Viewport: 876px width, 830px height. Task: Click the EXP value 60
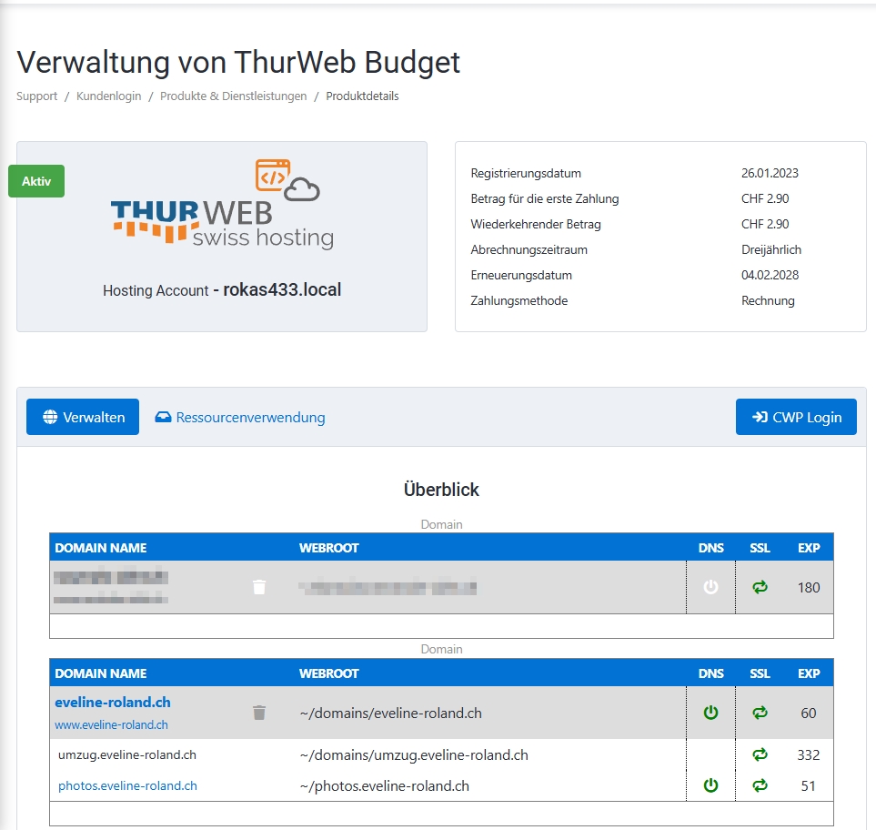[809, 714]
